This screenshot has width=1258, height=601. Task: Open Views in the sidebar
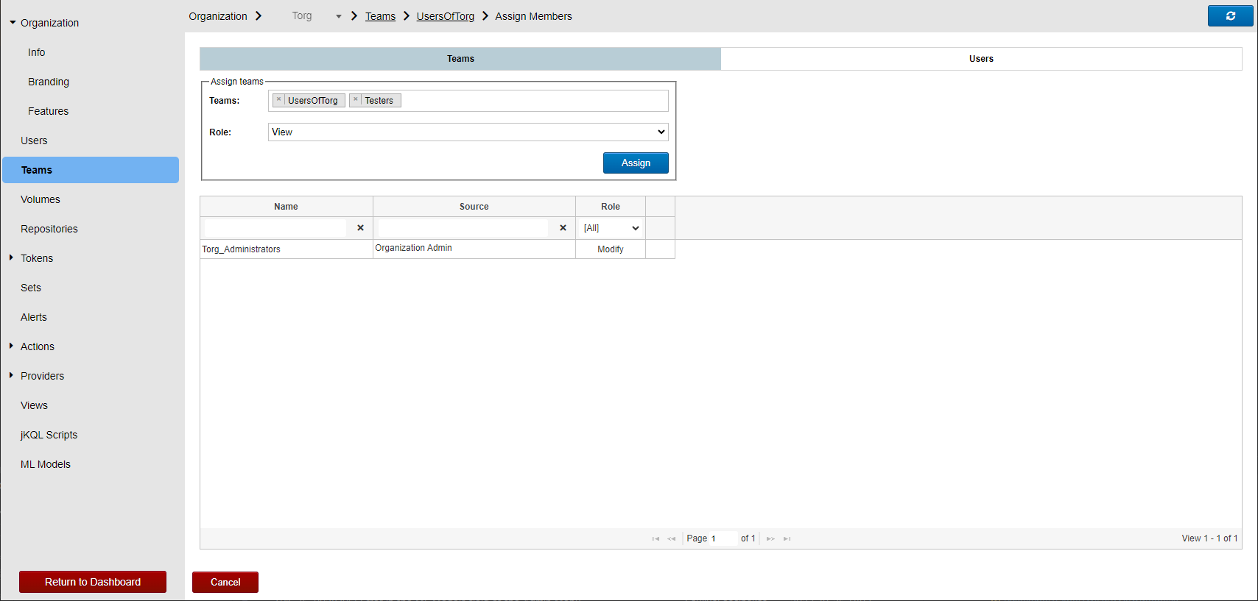[35, 405]
